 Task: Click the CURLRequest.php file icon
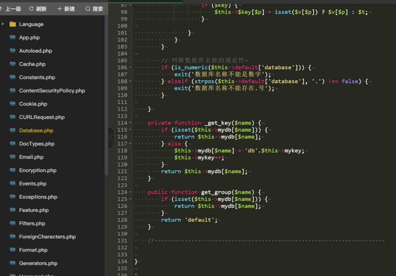[x=13, y=117]
